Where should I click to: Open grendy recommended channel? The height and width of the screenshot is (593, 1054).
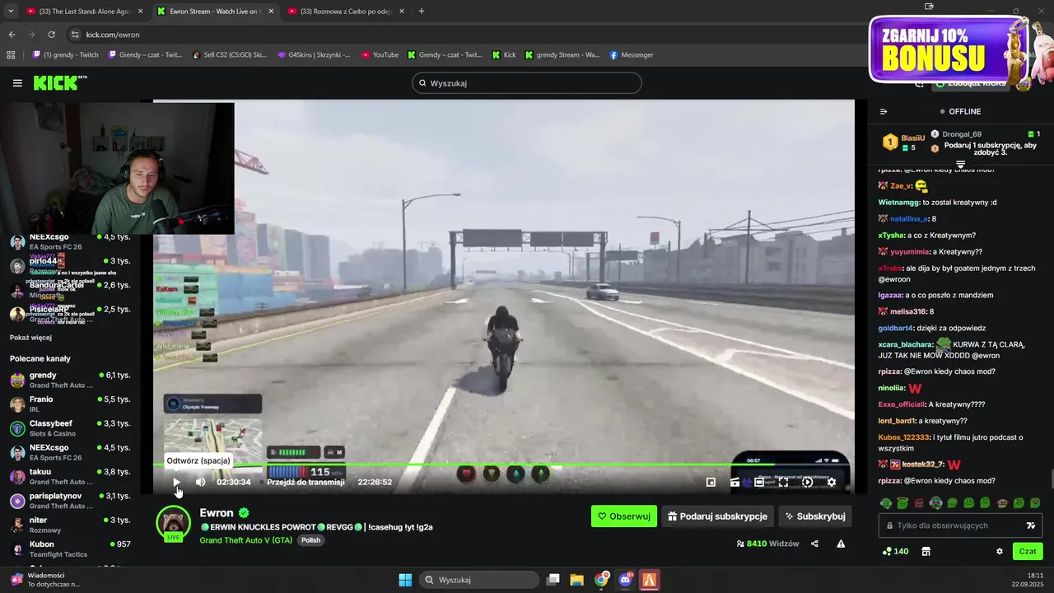point(70,380)
